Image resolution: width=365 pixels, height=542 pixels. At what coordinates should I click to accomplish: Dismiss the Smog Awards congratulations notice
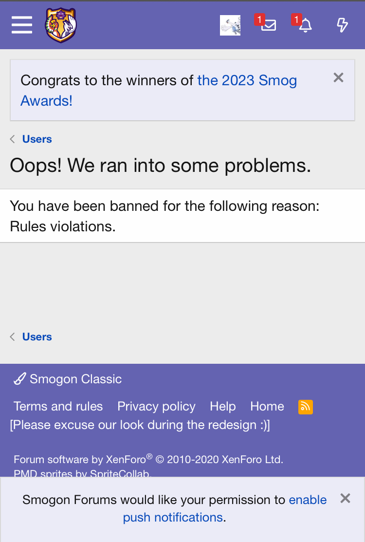click(x=338, y=77)
